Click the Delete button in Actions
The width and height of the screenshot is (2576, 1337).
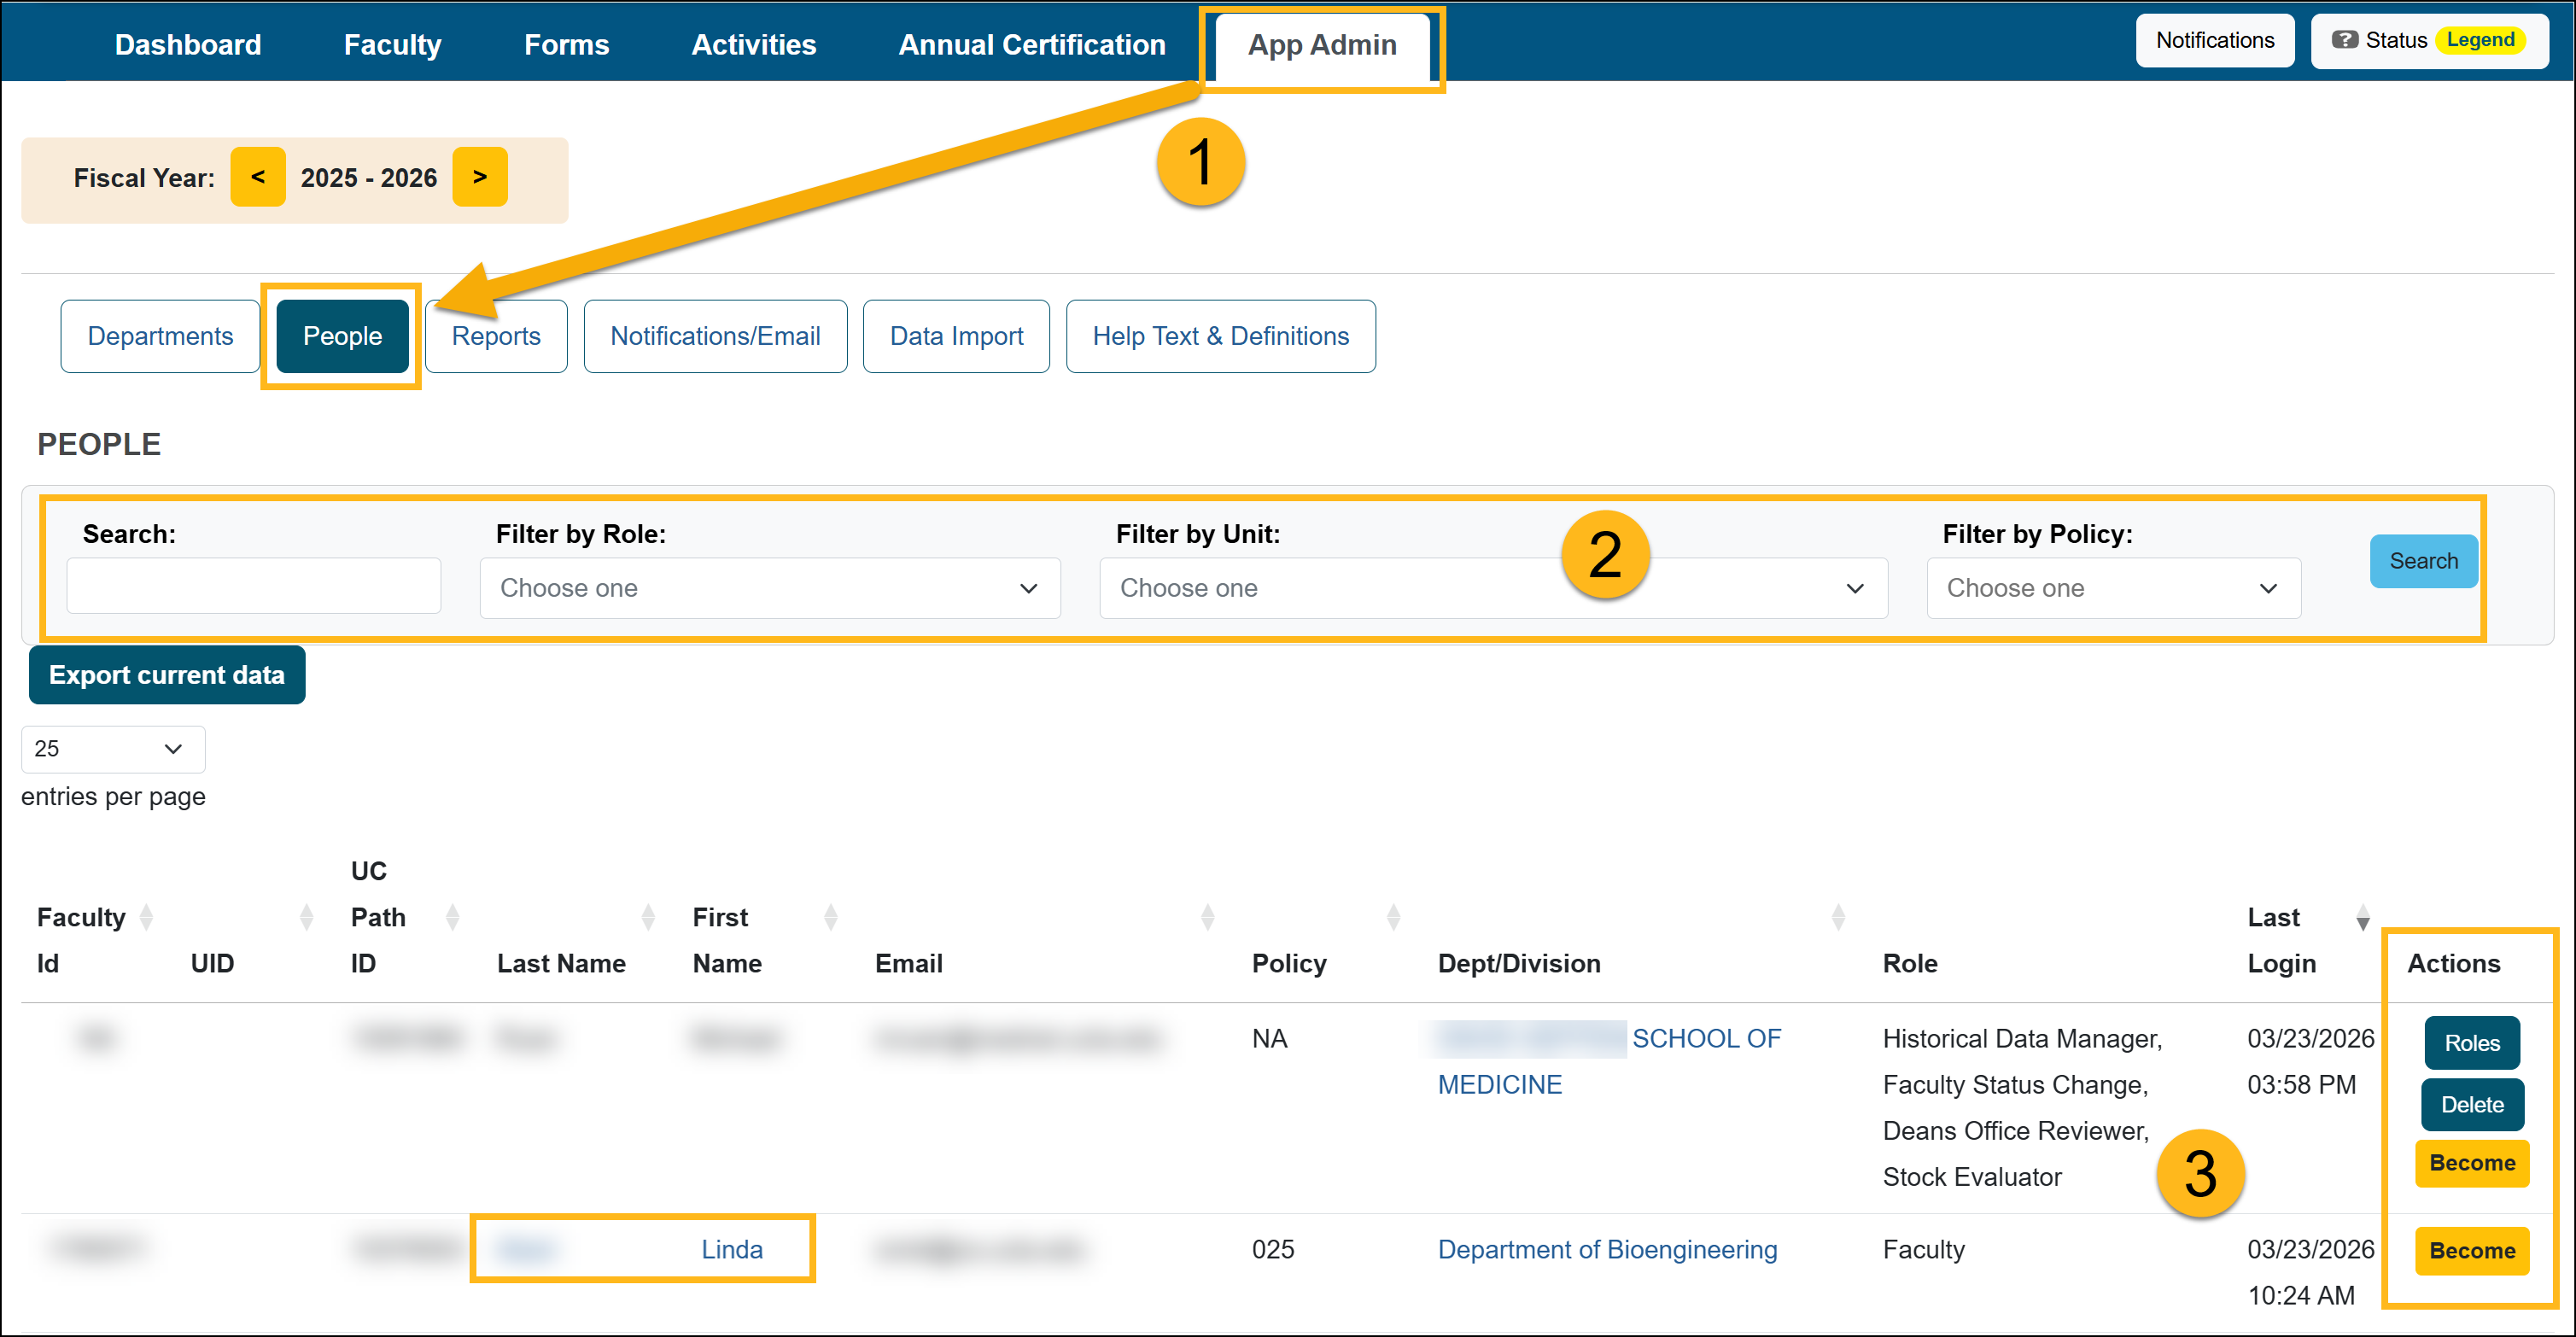click(2471, 1104)
